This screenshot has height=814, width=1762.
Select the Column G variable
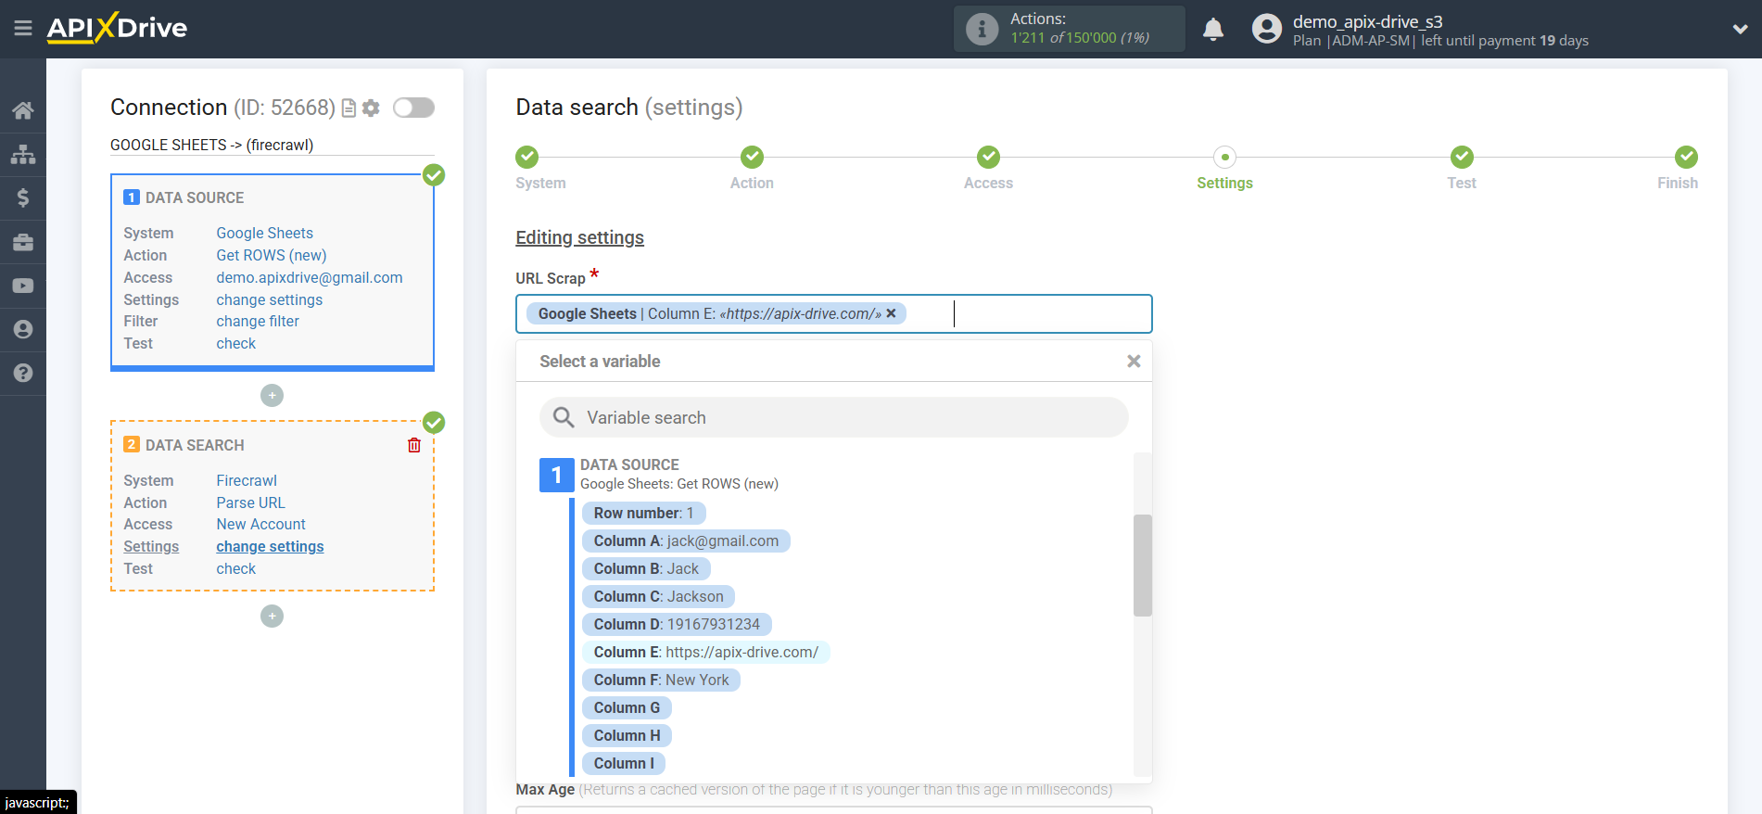point(627,708)
